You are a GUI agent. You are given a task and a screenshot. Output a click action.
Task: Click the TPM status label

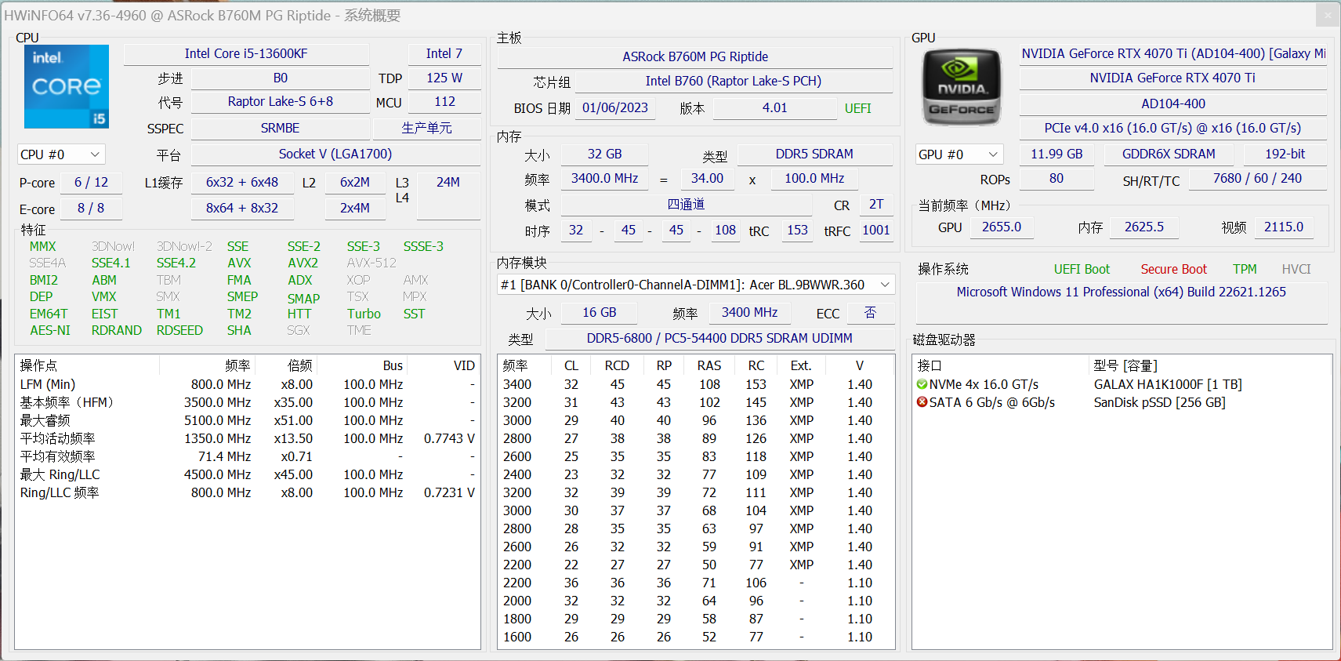click(1245, 269)
